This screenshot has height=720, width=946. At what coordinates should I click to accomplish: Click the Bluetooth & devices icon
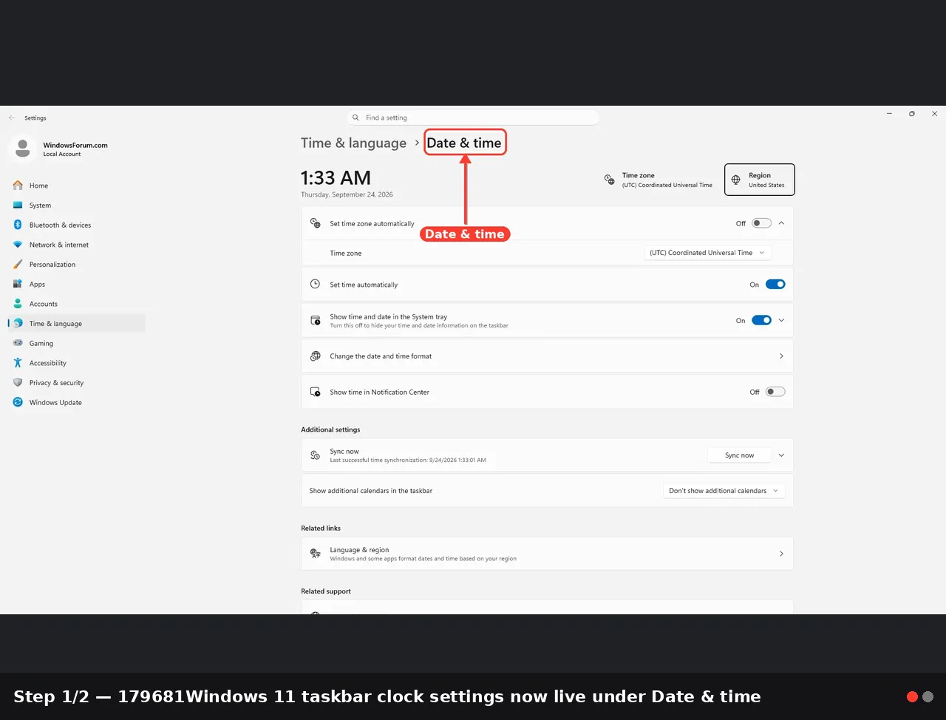tap(18, 225)
